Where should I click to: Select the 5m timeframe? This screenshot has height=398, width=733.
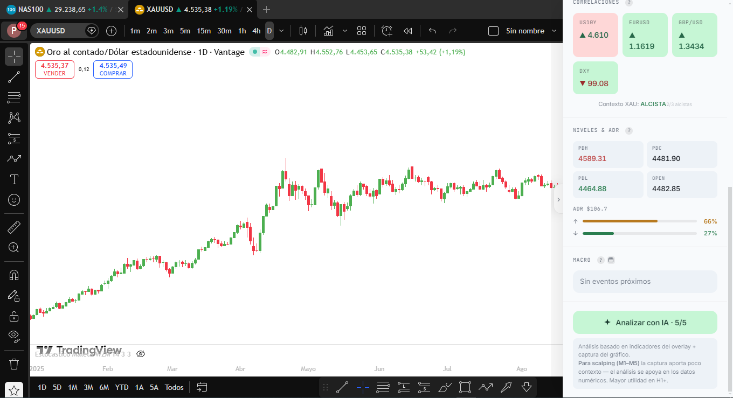coord(185,31)
